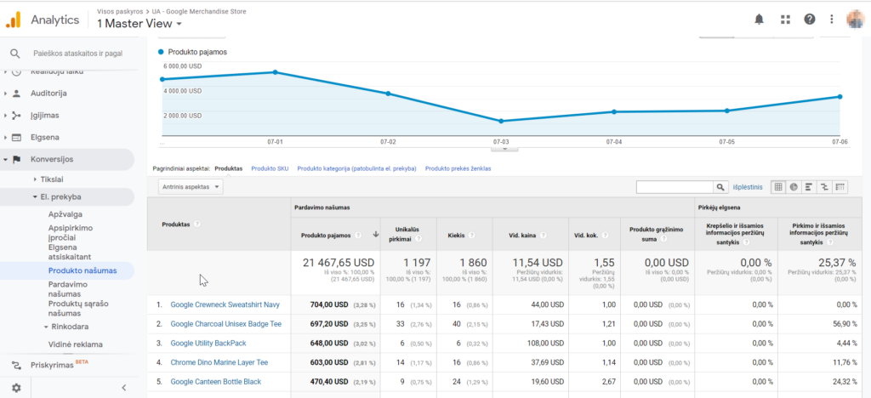
Task: Open the help question mark icon
Action: pyautogui.click(x=810, y=20)
